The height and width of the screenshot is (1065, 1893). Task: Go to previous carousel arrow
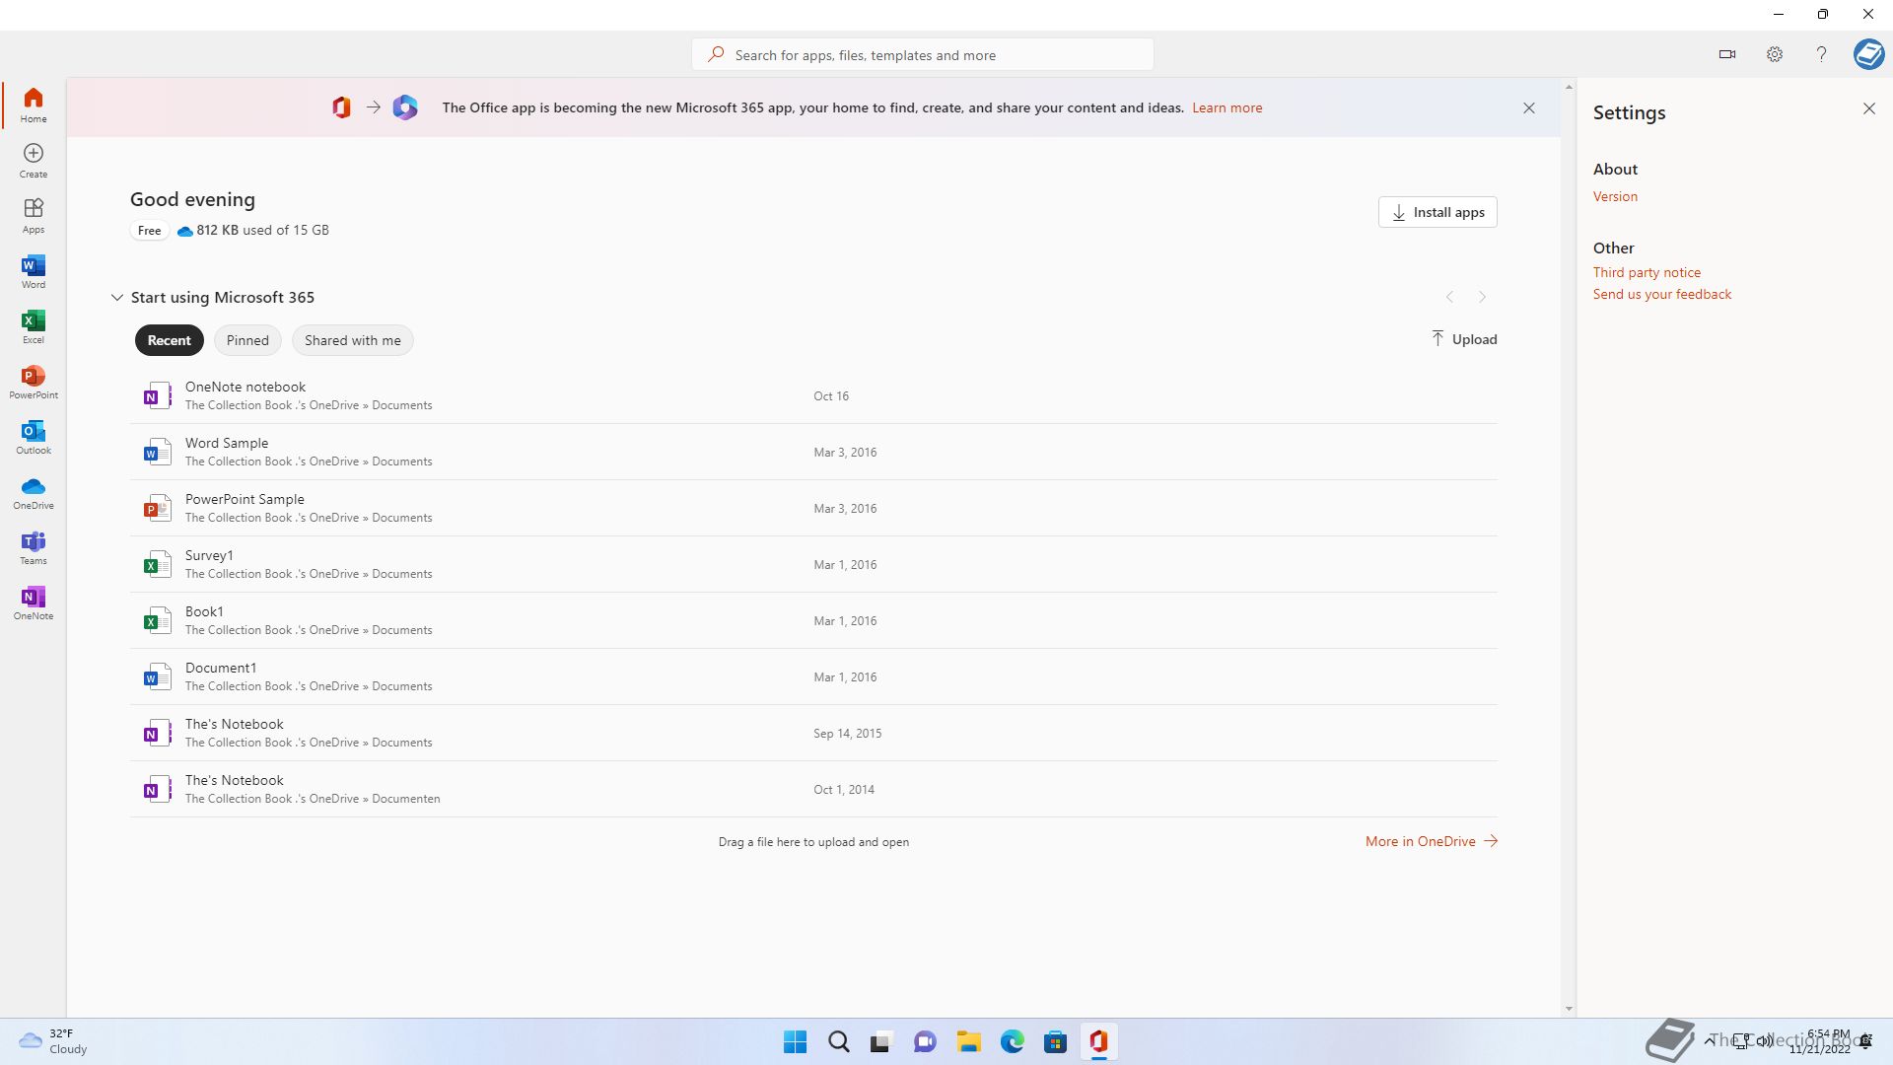tap(1449, 297)
